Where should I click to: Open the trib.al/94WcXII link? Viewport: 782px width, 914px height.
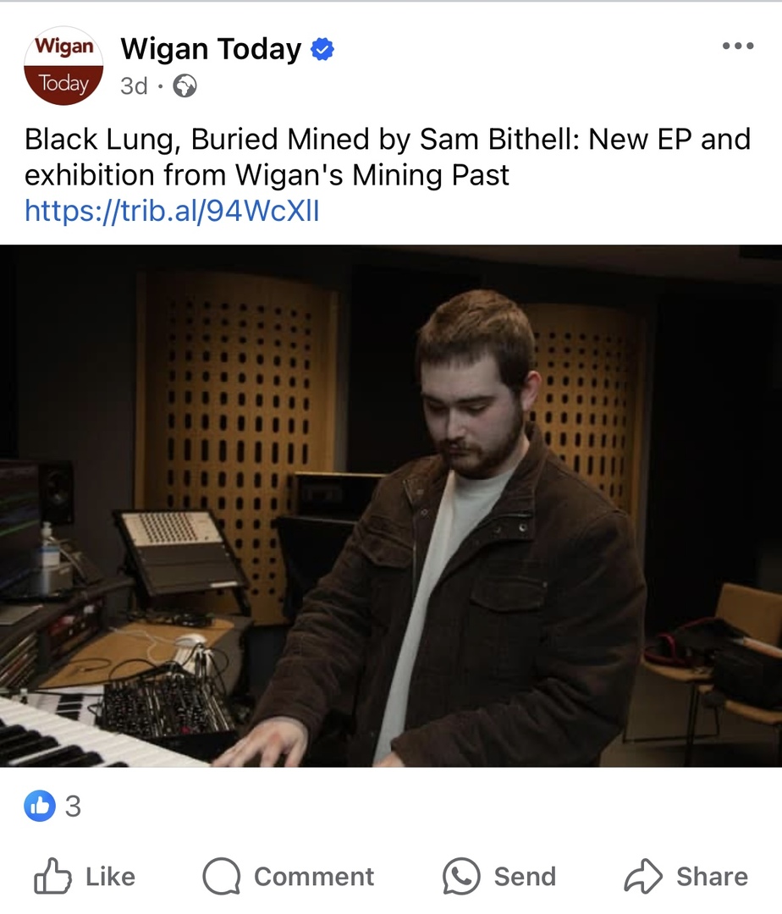[x=172, y=211]
